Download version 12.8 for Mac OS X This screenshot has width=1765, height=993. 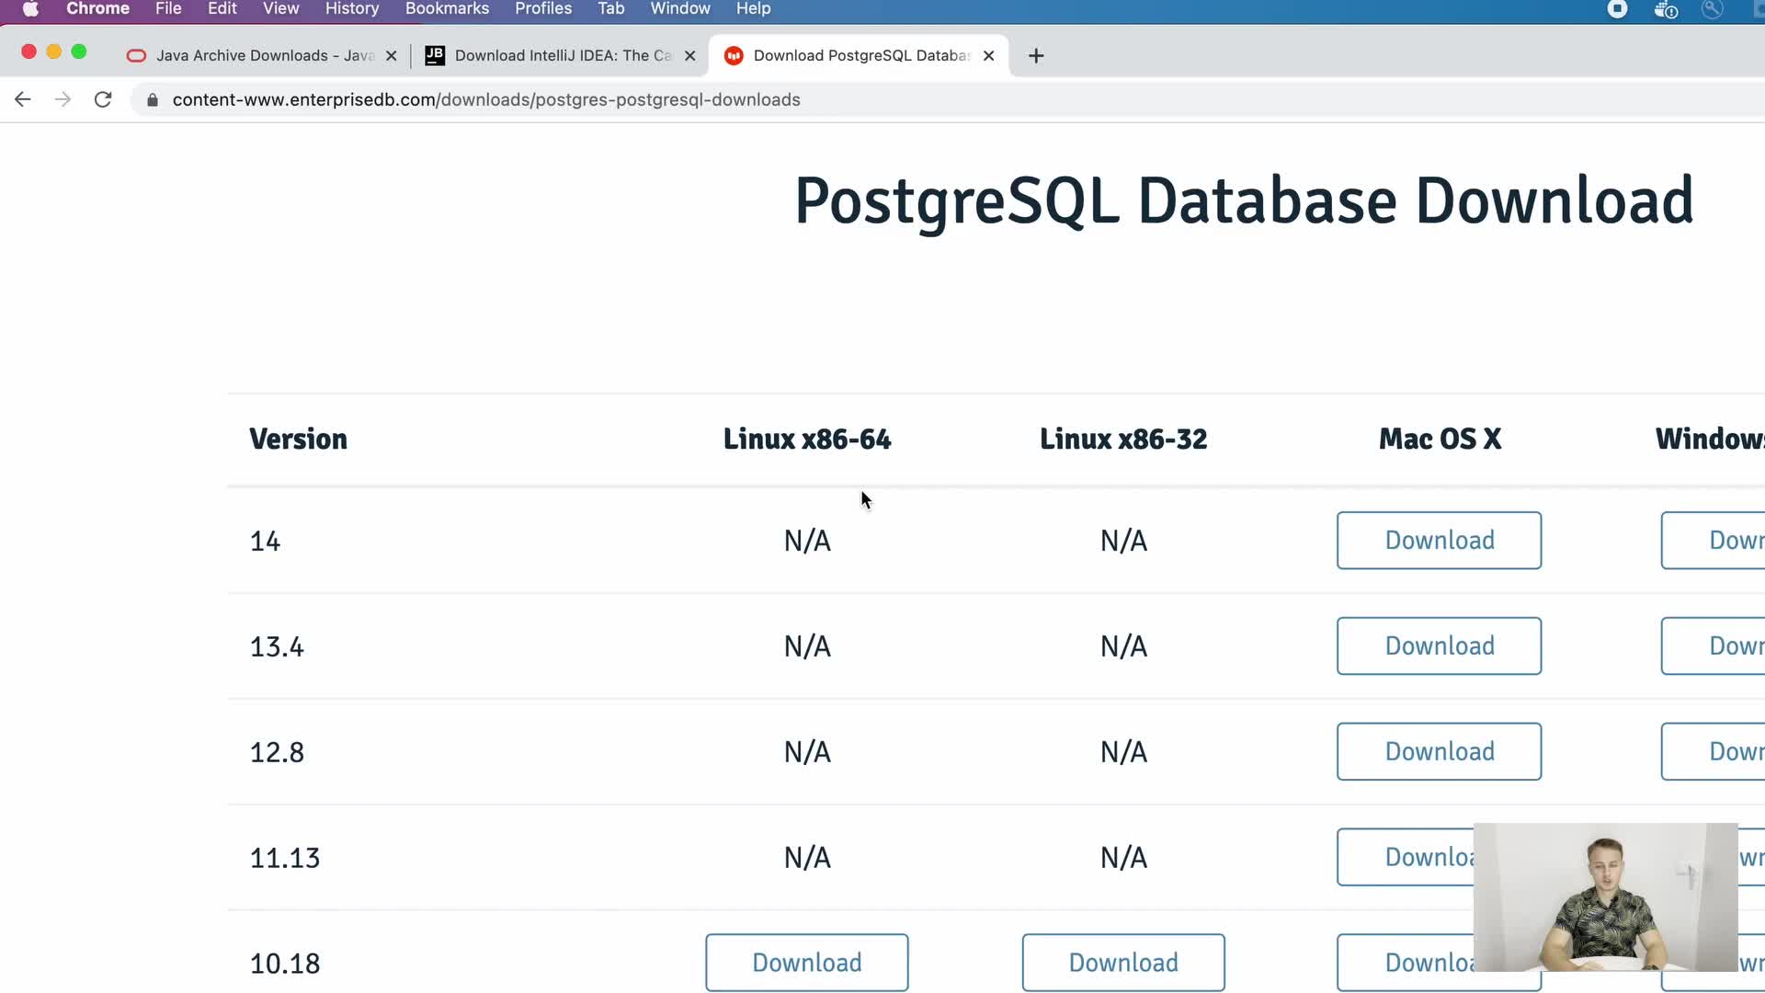(x=1439, y=752)
